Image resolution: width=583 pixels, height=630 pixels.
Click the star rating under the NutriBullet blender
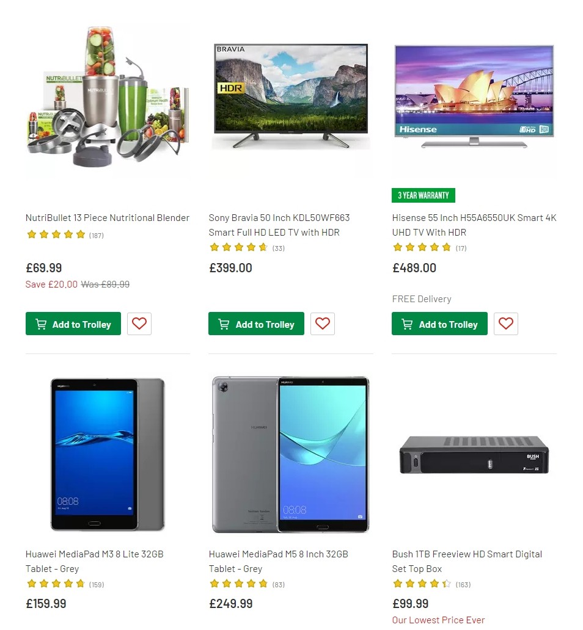coord(56,234)
